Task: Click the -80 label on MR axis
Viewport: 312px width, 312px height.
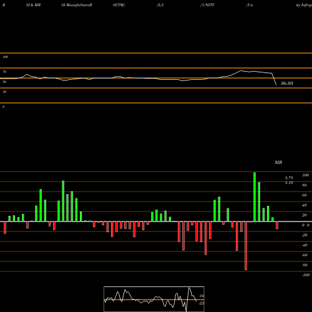Action: tap(305, 265)
